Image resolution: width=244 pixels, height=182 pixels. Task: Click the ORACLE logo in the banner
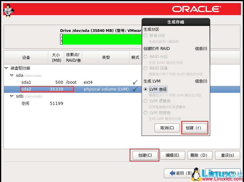click(196, 9)
